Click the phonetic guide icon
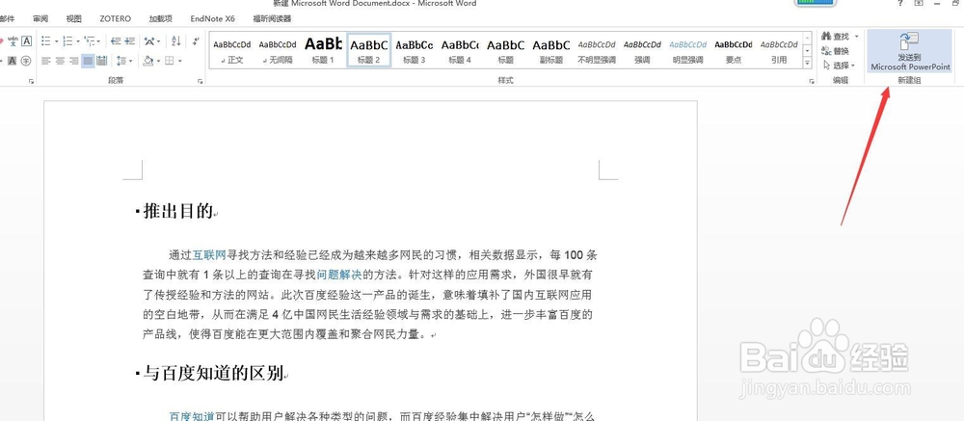The height and width of the screenshot is (421, 964). coord(13,41)
